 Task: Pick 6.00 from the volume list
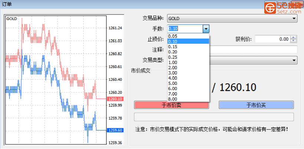coord(188,89)
